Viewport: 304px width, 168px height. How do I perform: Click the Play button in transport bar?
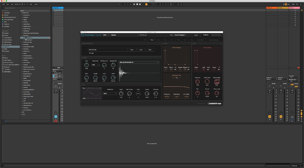click(134, 4)
